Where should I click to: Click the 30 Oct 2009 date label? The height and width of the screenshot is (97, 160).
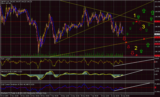coord(4,96)
